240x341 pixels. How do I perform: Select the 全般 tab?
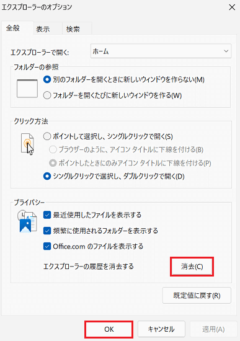point(13,28)
